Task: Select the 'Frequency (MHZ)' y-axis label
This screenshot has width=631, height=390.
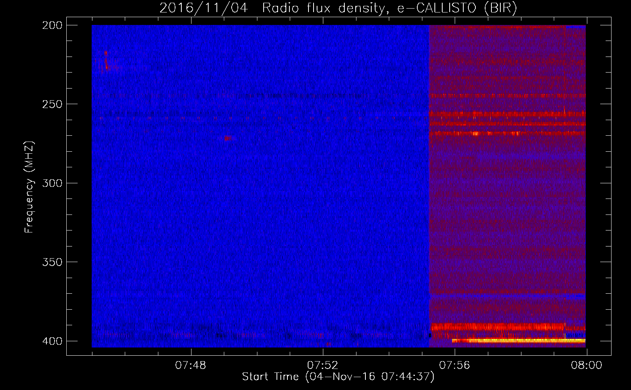Action: click(x=29, y=187)
